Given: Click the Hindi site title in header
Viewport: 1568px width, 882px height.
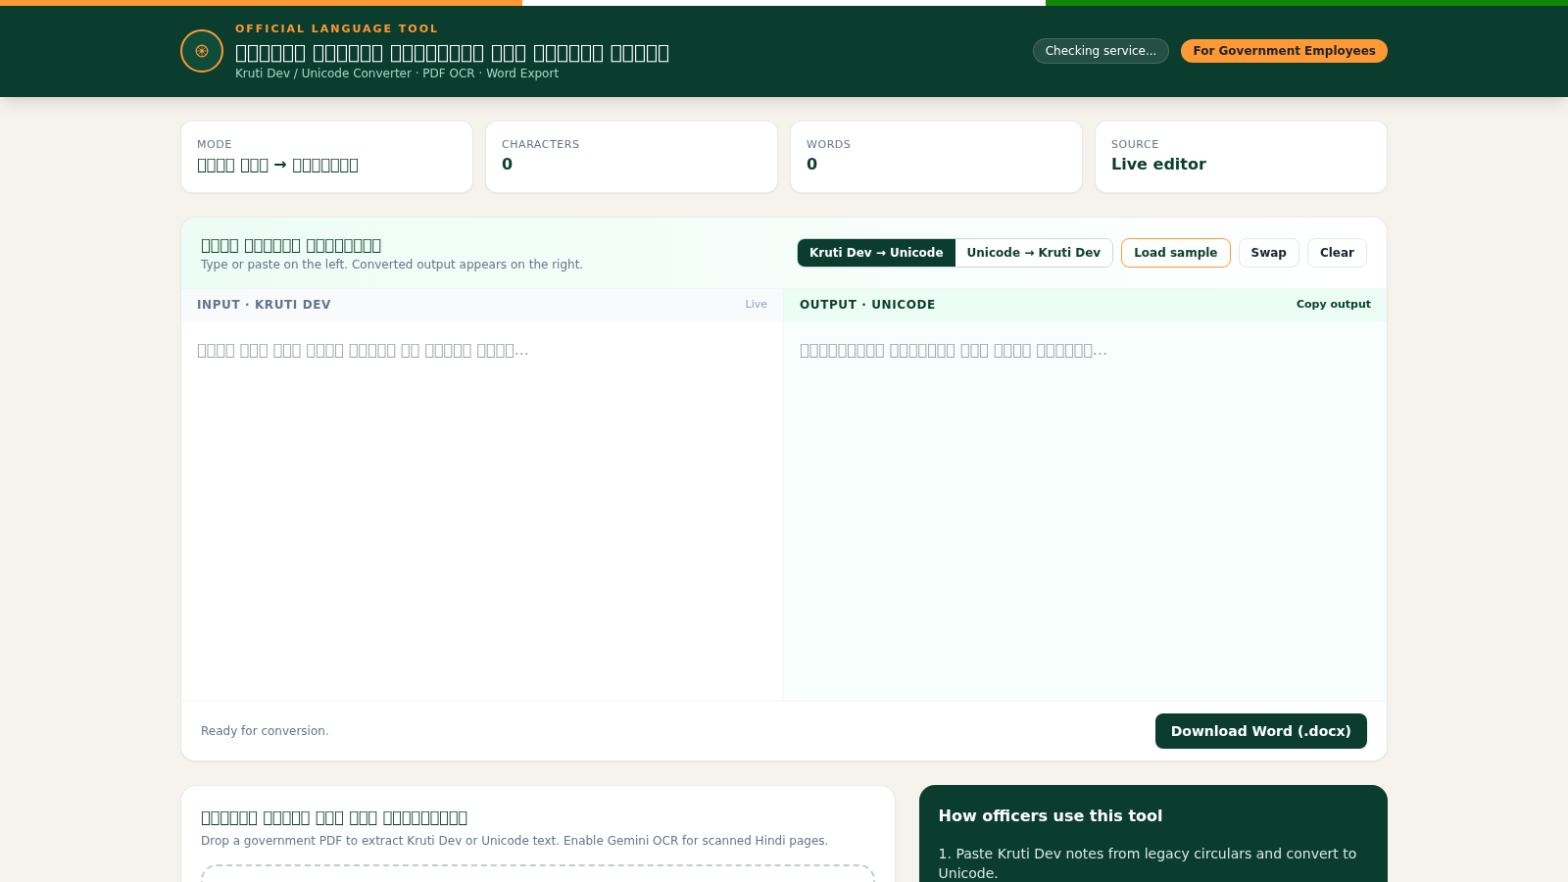Looking at the screenshot, I should 452,53.
